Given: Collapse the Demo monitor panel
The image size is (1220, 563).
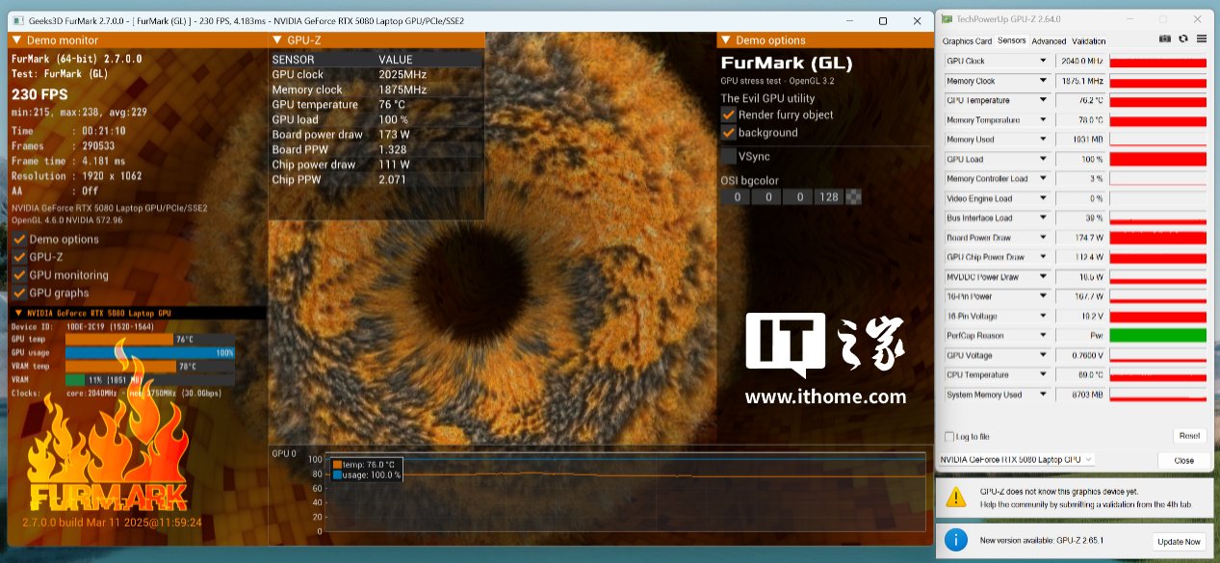Looking at the screenshot, I should click(x=16, y=40).
